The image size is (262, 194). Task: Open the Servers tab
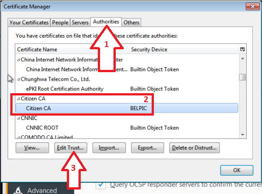coord(80,22)
